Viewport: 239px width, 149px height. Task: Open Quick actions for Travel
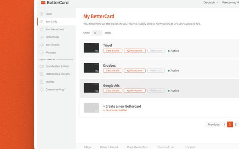135,51
